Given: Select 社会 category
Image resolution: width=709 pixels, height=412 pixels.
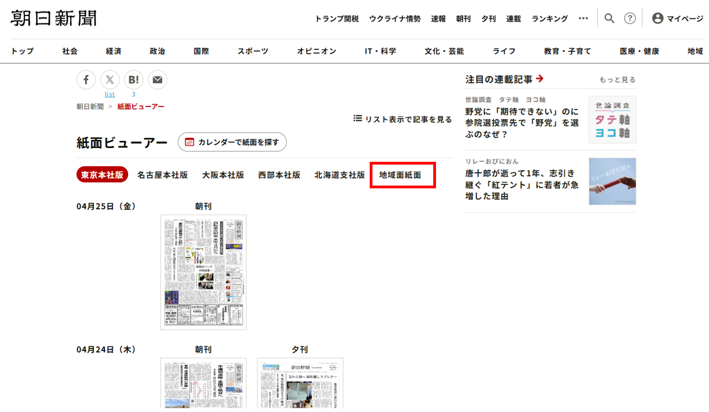Looking at the screenshot, I should click(70, 51).
